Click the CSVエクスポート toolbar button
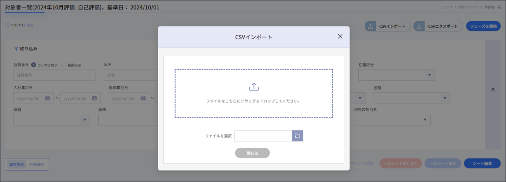506x182 pixels. click(x=438, y=26)
